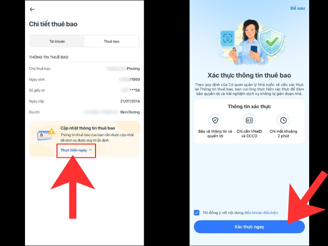The height and width of the screenshot is (246, 328).
Task: Select the Thuê bao tab
Action: click(x=112, y=41)
